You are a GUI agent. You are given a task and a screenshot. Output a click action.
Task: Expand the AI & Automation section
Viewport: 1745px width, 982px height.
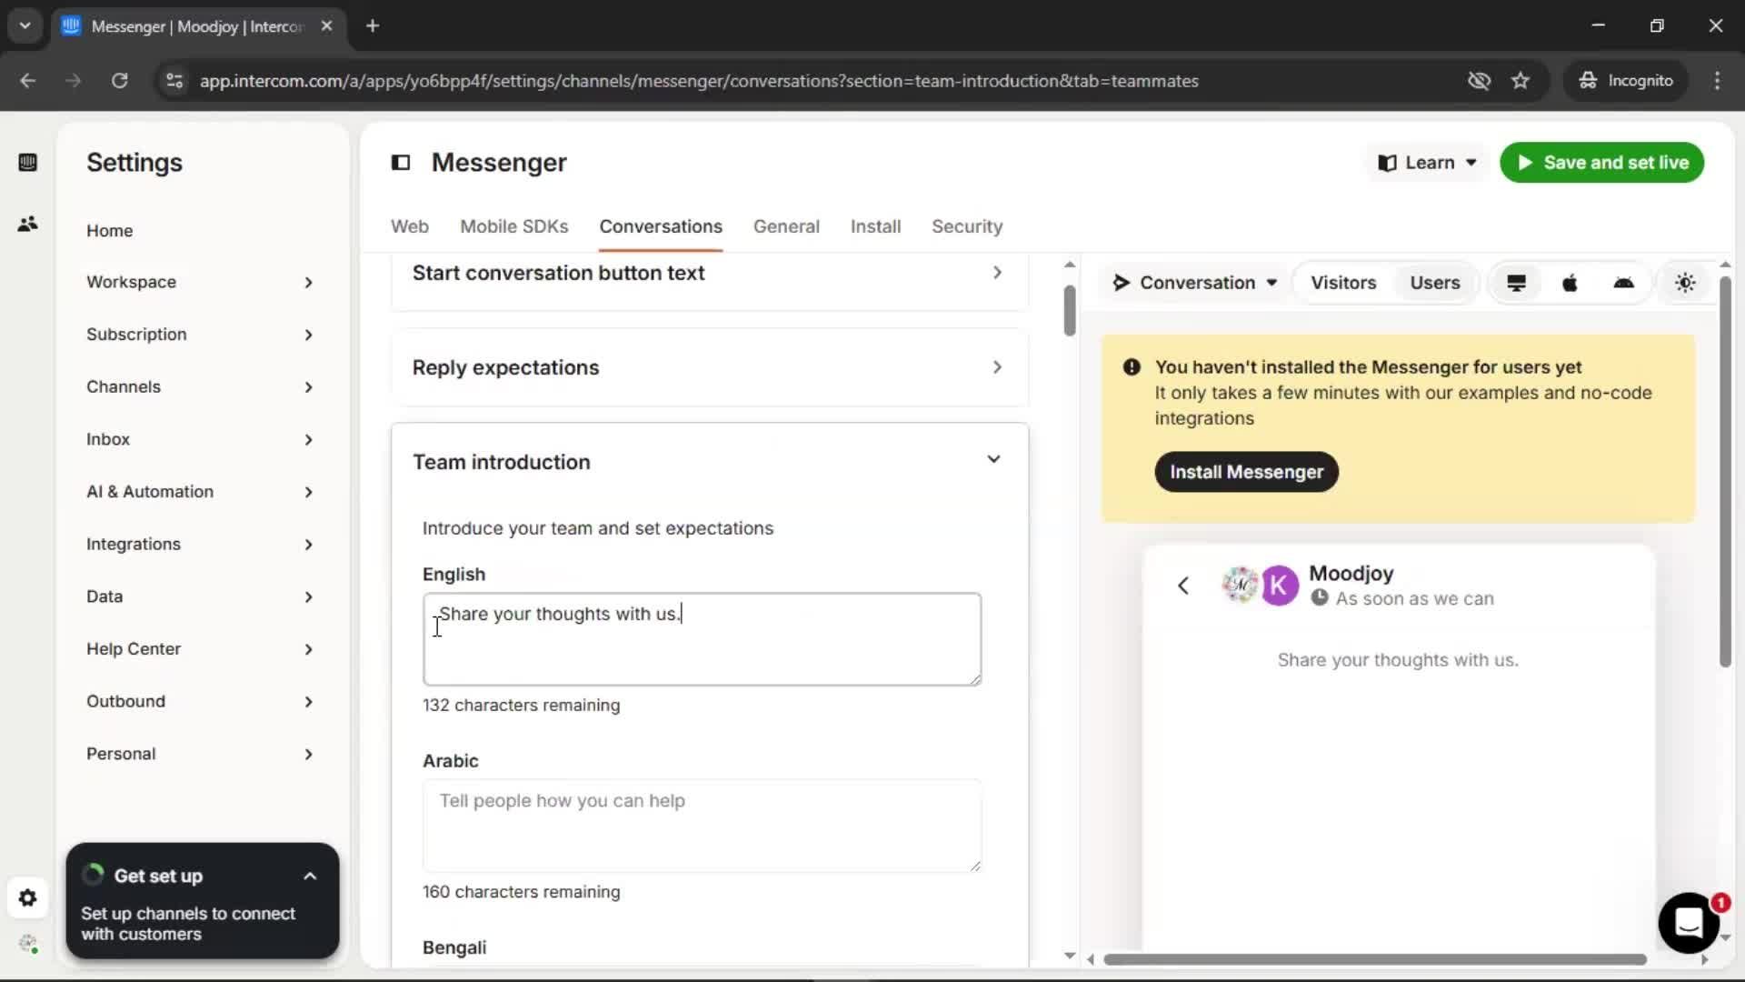[x=200, y=492]
